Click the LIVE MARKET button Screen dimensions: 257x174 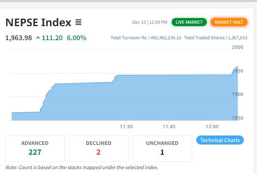pyautogui.click(x=189, y=22)
